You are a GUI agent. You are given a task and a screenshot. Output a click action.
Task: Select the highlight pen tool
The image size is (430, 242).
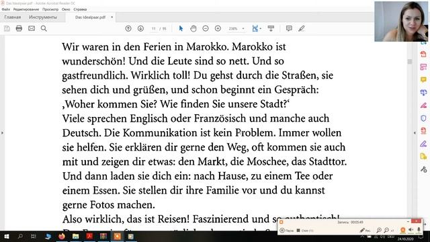302,28
